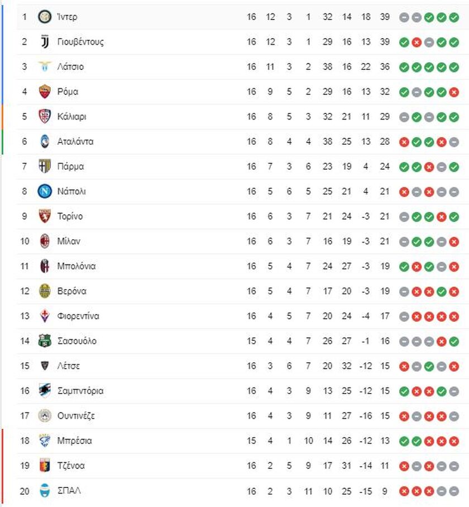Select the Μπολόνια team name
469x507 pixels.
[76, 266]
